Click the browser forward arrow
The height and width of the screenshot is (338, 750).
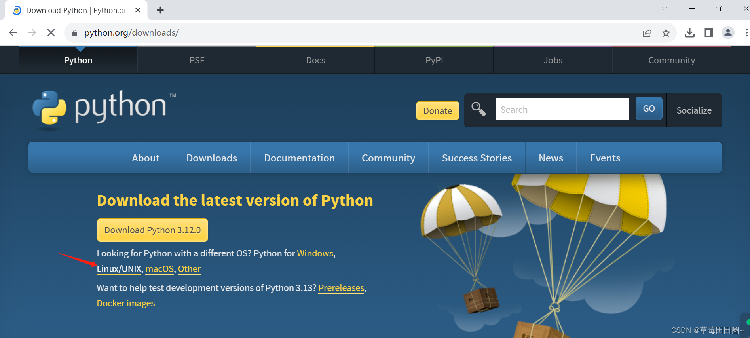point(32,33)
